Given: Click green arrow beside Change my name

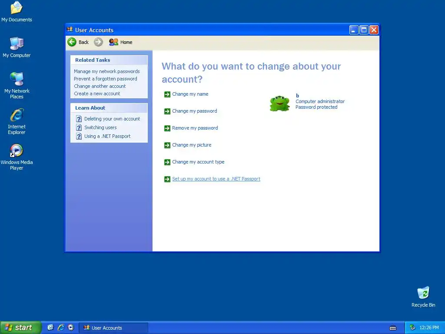Looking at the screenshot, I should click(x=167, y=94).
